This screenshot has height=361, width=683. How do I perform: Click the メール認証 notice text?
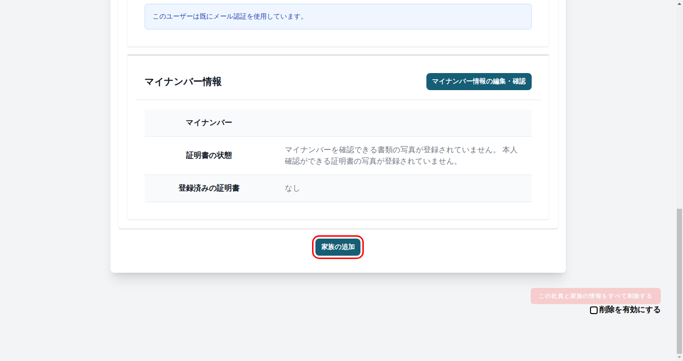click(229, 17)
